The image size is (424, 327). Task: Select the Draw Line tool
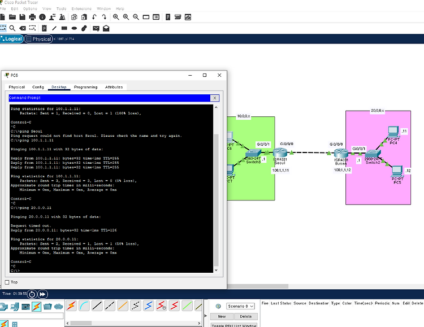pyautogui.click(x=54, y=28)
